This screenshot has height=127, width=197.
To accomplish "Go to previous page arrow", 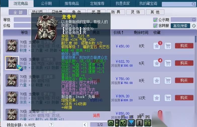I will coord(85,125).
